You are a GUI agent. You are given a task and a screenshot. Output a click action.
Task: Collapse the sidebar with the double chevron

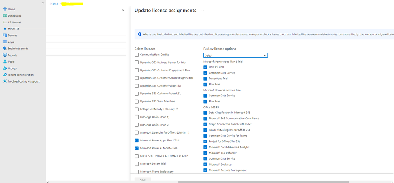(43, 2)
